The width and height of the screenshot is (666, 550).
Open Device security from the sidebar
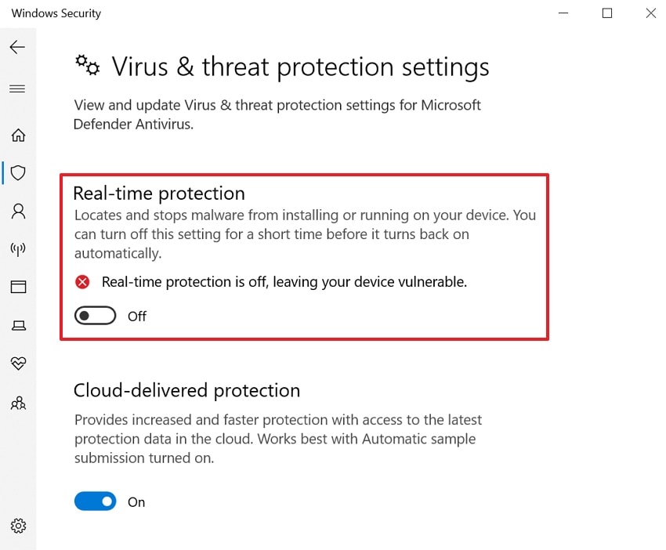[x=18, y=325]
